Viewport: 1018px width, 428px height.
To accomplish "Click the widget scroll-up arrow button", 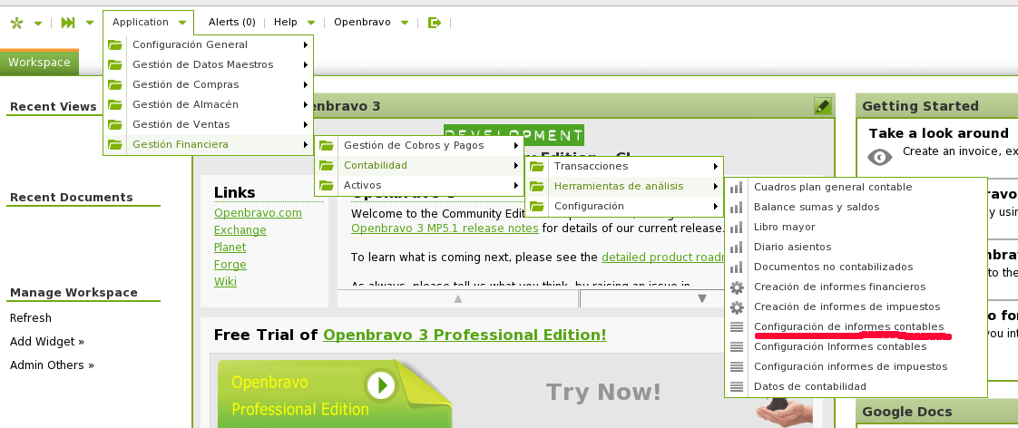I will tap(457, 298).
